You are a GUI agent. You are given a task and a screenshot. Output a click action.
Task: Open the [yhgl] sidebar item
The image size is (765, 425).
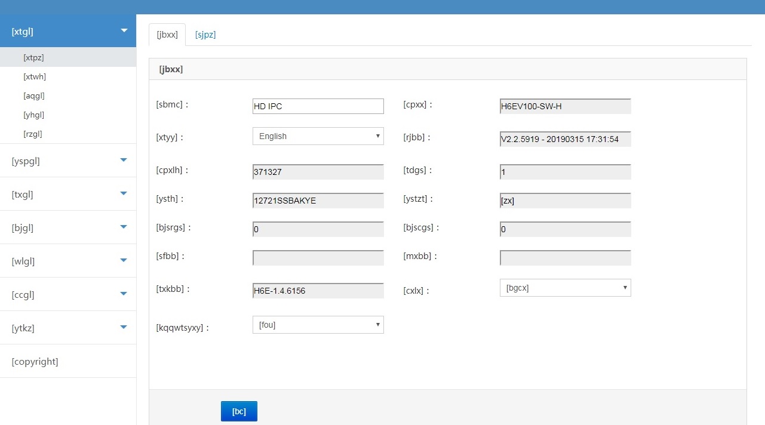[x=34, y=115]
